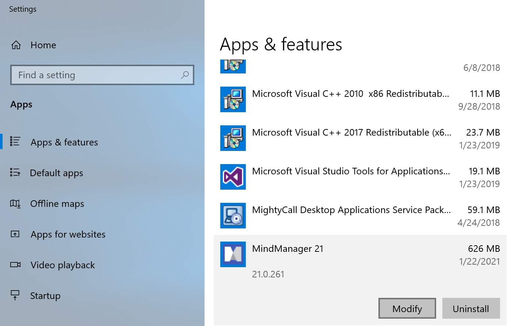Click the Offline maps icon
Image resolution: width=507 pixels, height=326 pixels.
[15, 203]
